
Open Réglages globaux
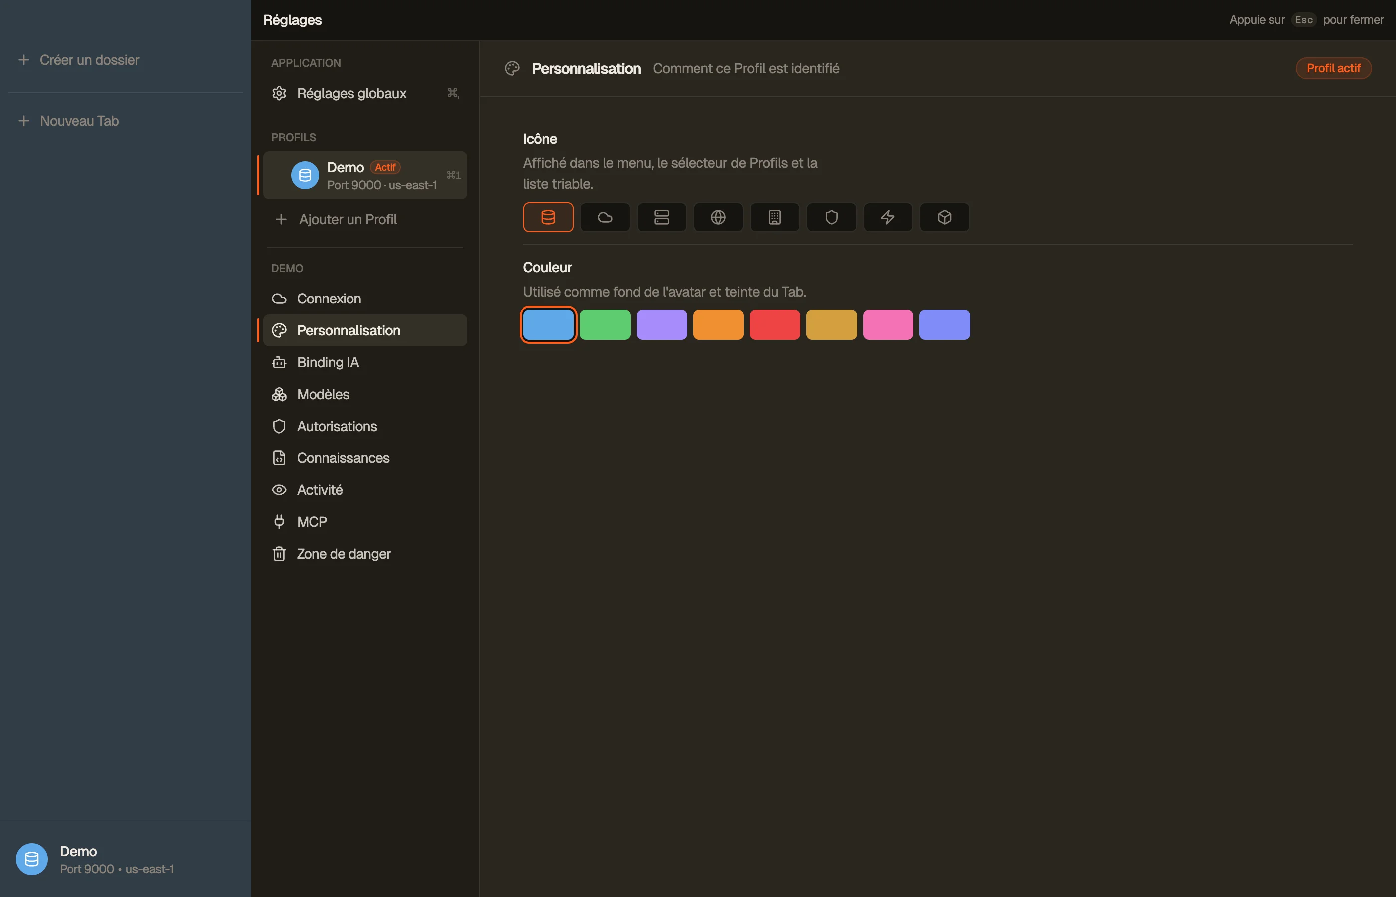[x=365, y=93]
